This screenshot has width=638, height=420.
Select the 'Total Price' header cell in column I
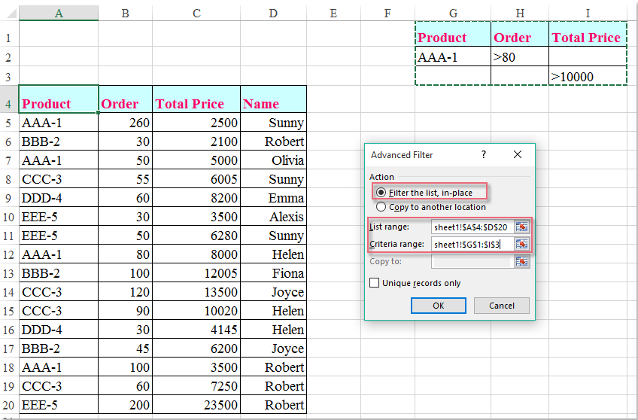(x=588, y=38)
